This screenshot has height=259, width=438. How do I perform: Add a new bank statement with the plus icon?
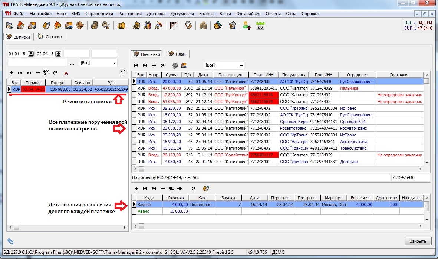point(11,73)
